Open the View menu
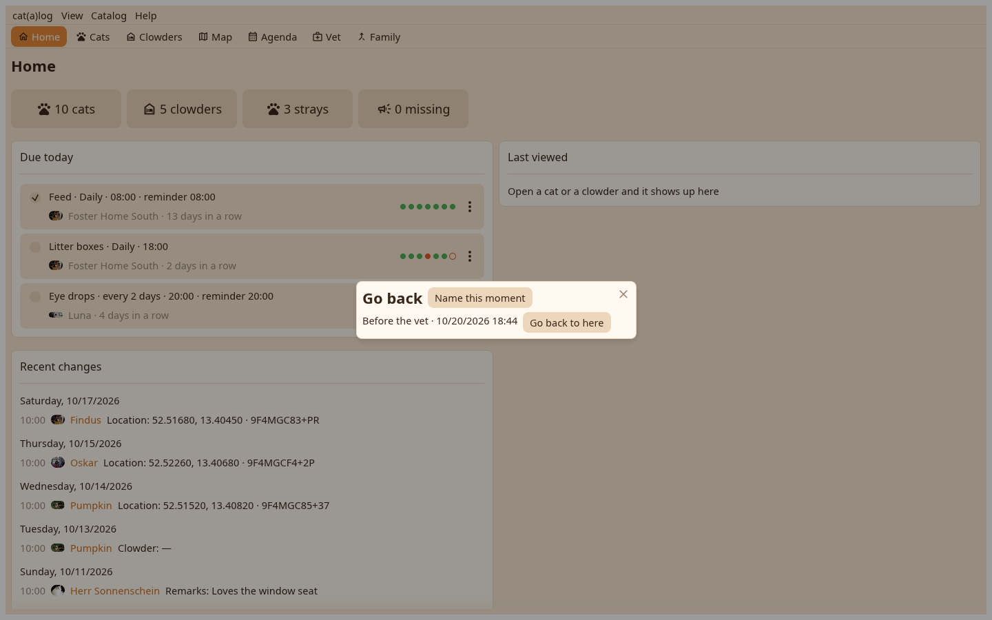Viewport: 992px width, 620px height. coord(72,16)
